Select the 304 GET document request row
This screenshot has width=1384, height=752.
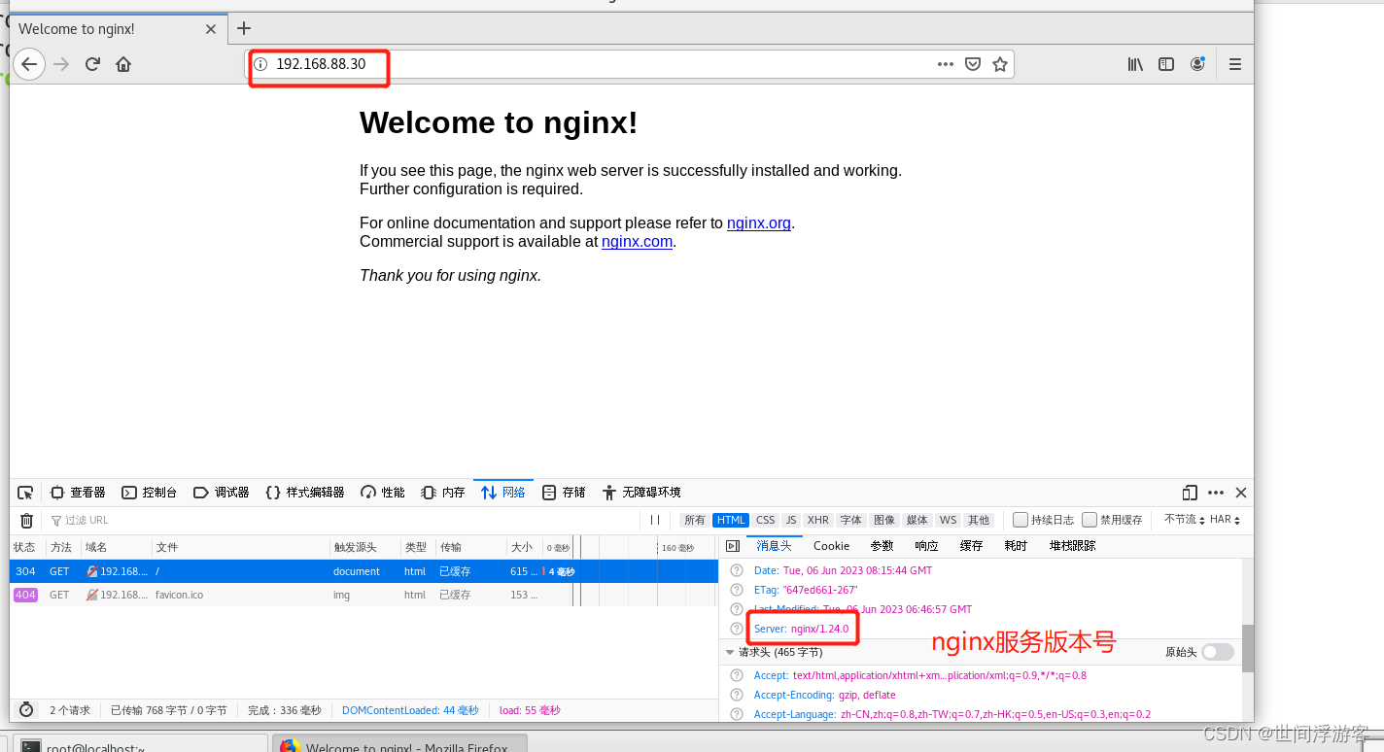(363, 571)
